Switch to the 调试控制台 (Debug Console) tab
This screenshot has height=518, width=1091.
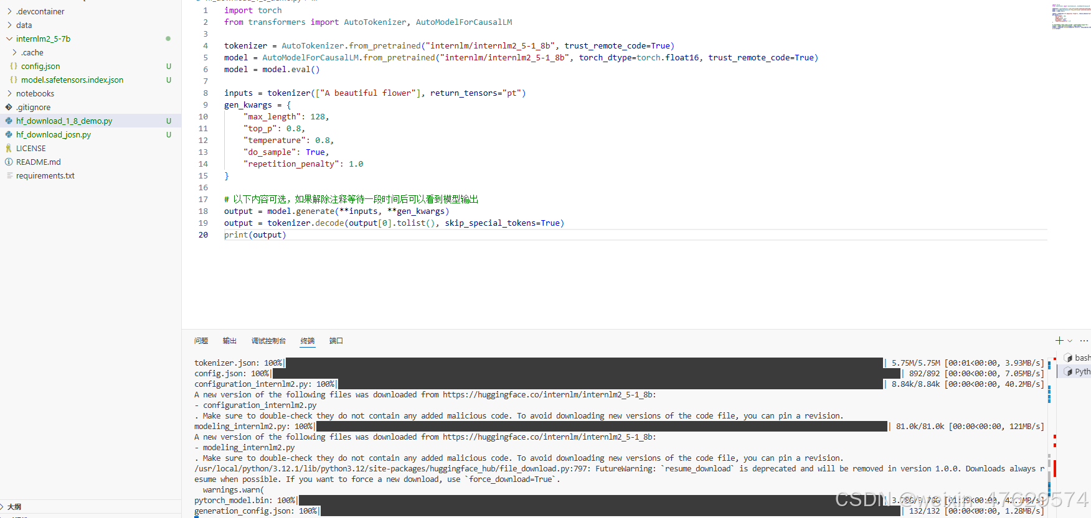click(x=268, y=341)
